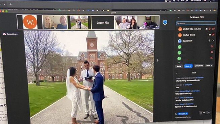
Task: Click Cassie Rush's camera icon
Action: coord(213,40)
